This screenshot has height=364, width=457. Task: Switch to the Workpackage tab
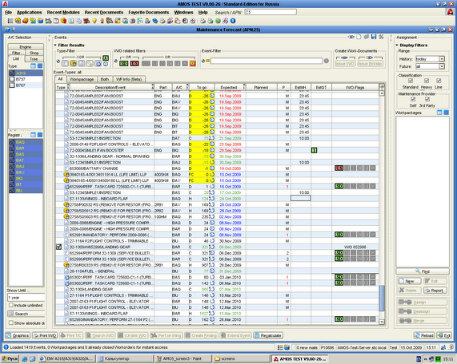pos(82,79)
